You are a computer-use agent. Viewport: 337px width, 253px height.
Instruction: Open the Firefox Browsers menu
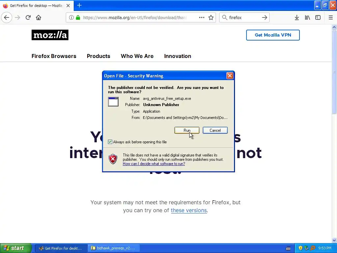(54, 56)
